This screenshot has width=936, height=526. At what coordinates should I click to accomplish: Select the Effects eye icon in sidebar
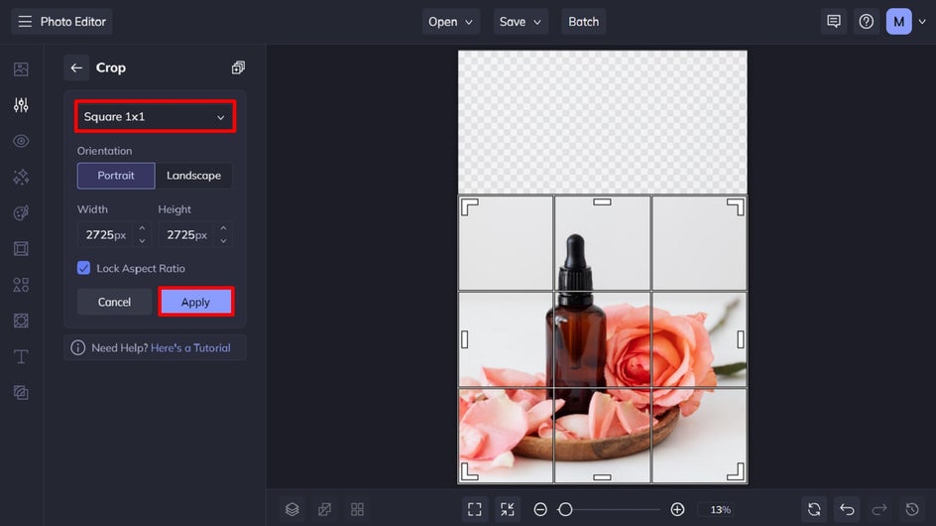click(x=21, y=141)
